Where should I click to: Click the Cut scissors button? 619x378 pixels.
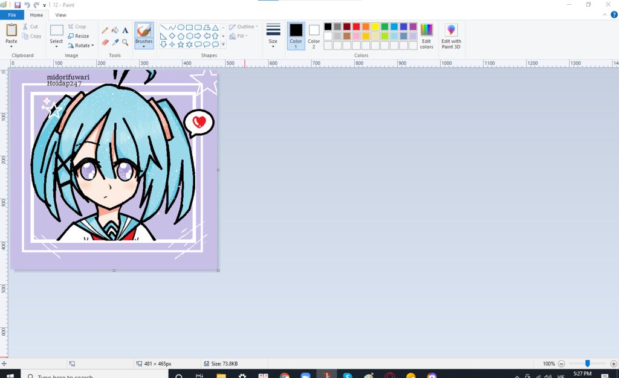pyautogui.click(x=30, y=27)
